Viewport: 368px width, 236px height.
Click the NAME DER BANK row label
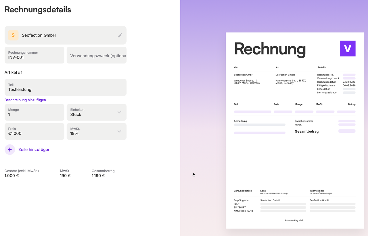[244, 211]
